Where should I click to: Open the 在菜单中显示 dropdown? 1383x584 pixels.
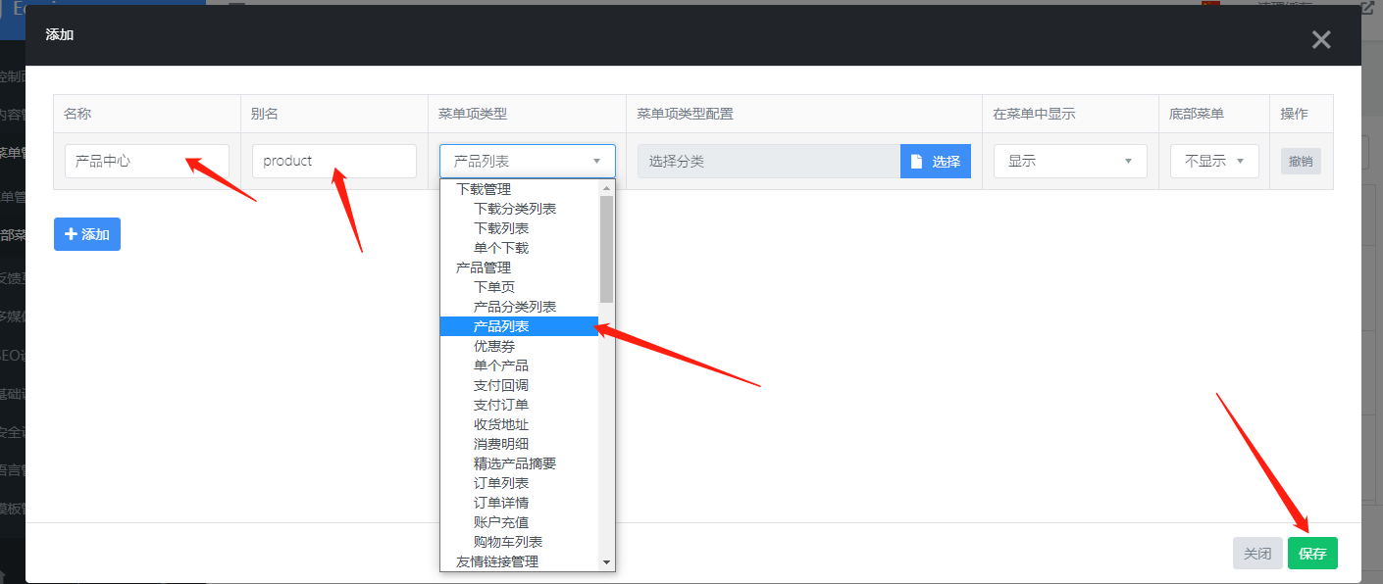(x=1069, y=161)
